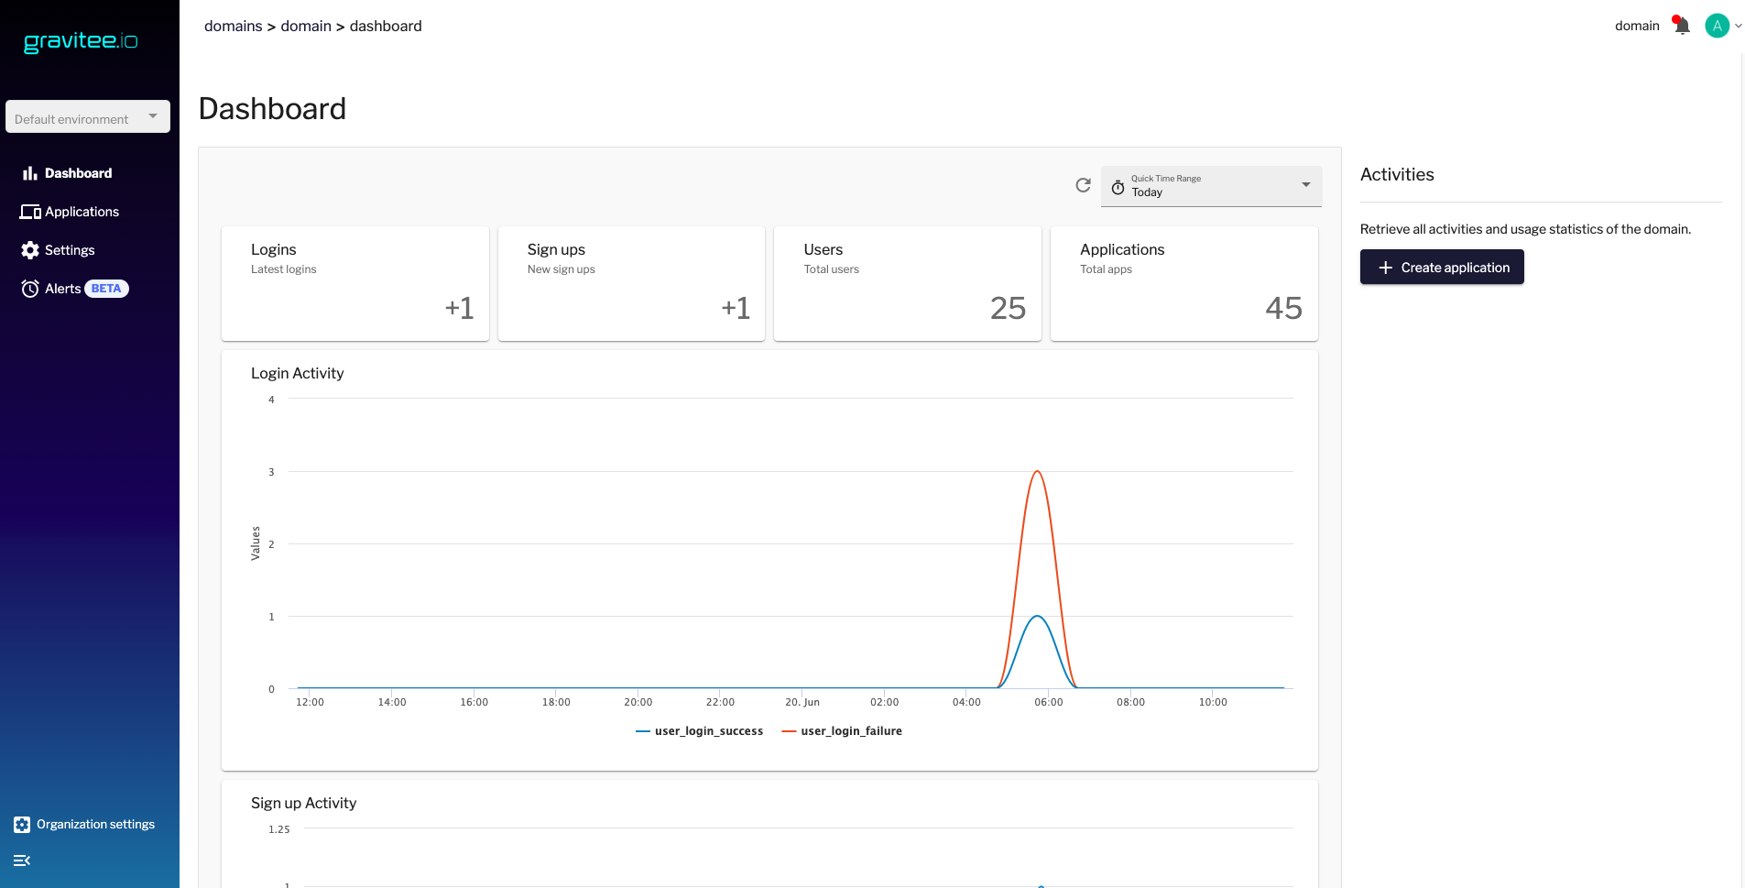
Task: Click the Users total card
Action: [x=907, y=283]
